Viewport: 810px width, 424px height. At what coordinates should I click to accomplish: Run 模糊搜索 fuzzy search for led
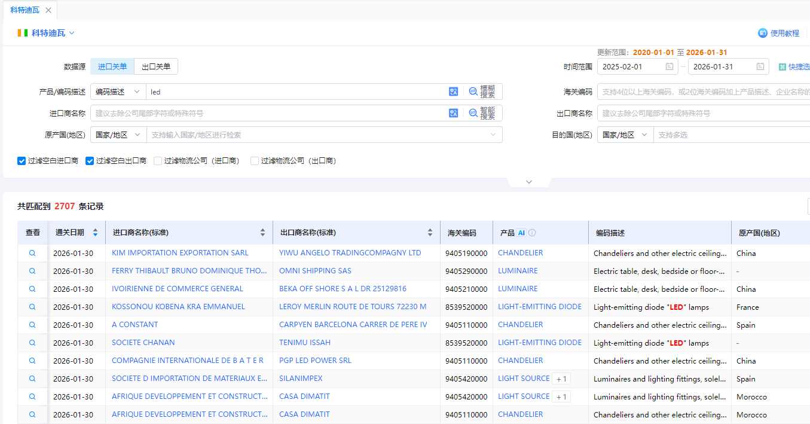click(482, 91)
